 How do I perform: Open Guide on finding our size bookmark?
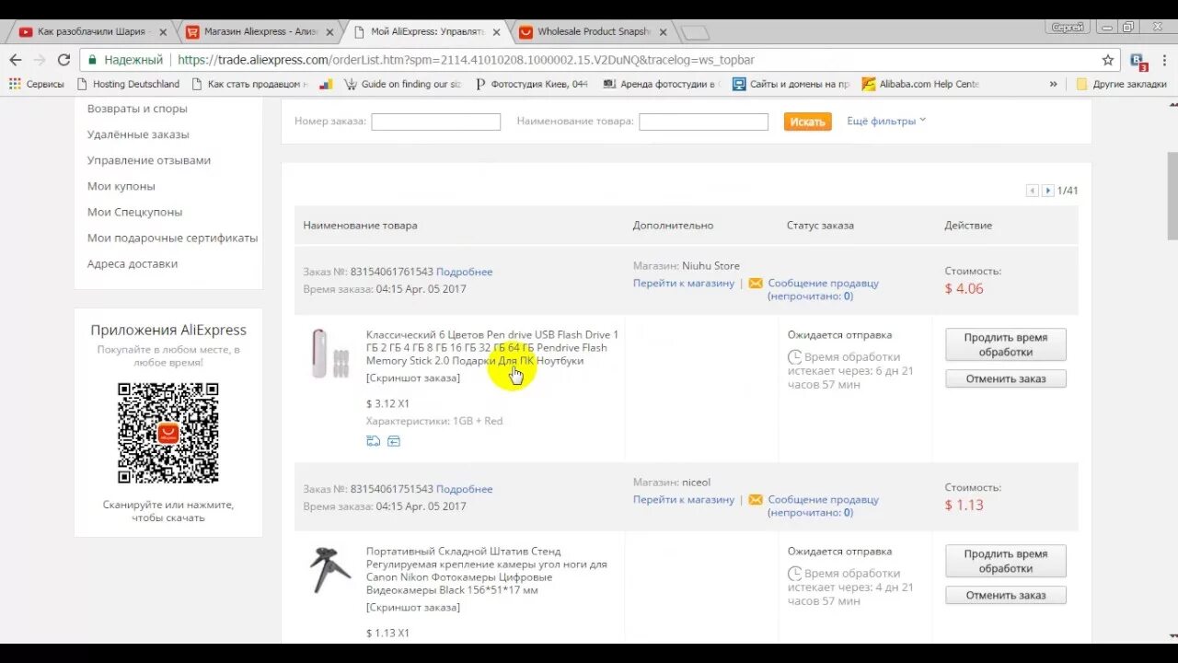pos(403,84)
